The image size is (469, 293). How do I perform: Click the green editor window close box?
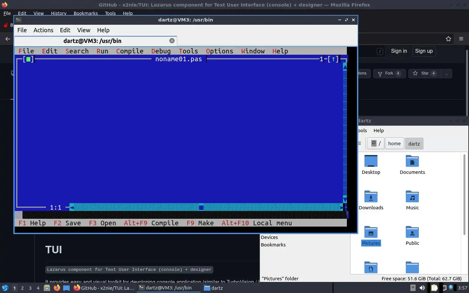pos(28,59)
